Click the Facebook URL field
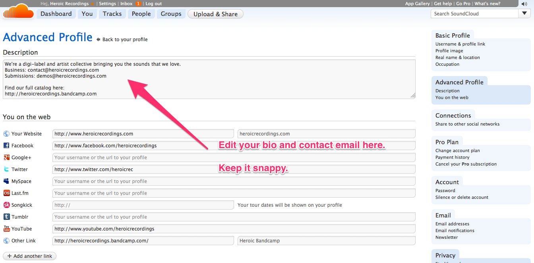 234,146
